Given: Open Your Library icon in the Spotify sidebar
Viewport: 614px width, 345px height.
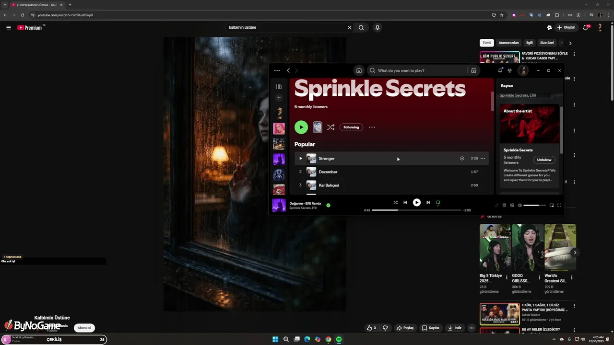Looking at the screenshot, I should 279,87.
